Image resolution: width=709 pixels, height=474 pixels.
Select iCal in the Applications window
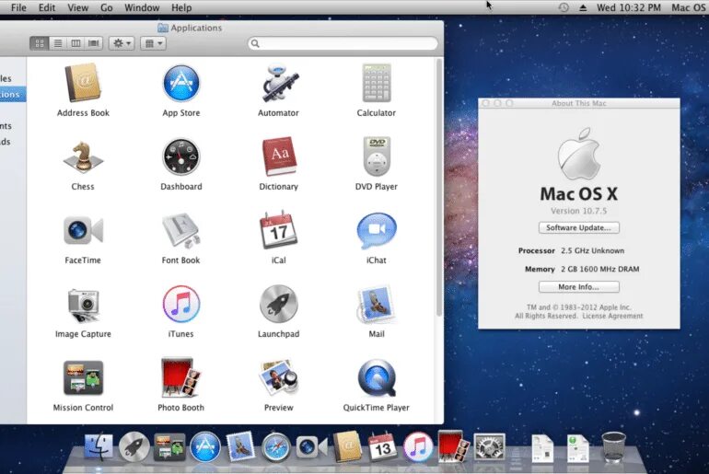click(x=278, y=230)
